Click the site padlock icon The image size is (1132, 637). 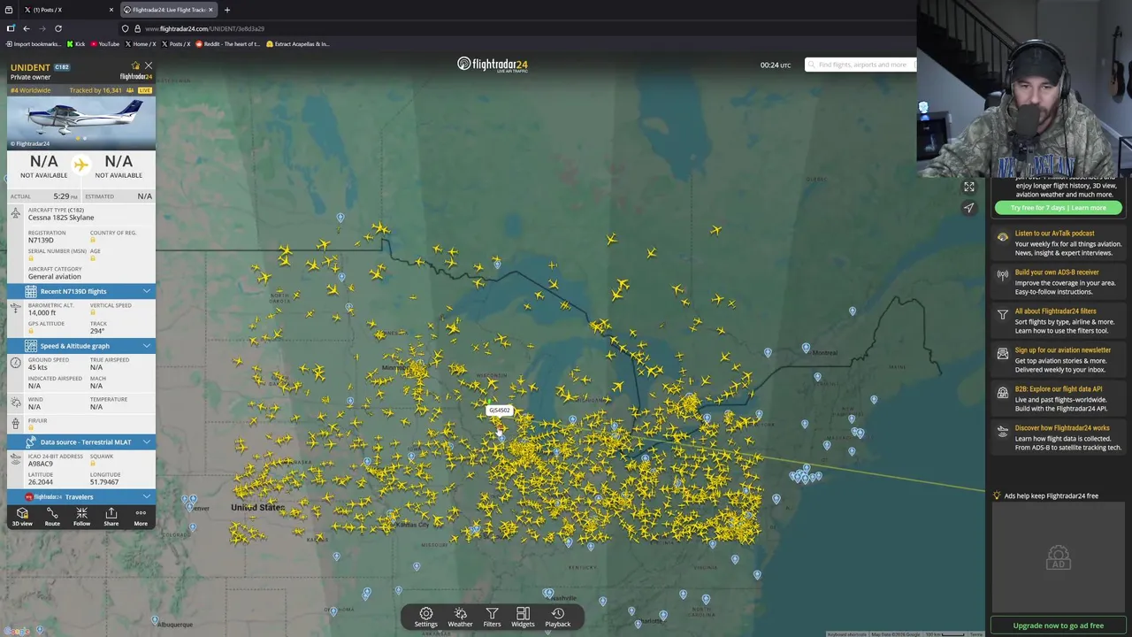click(x=137, y=28)
